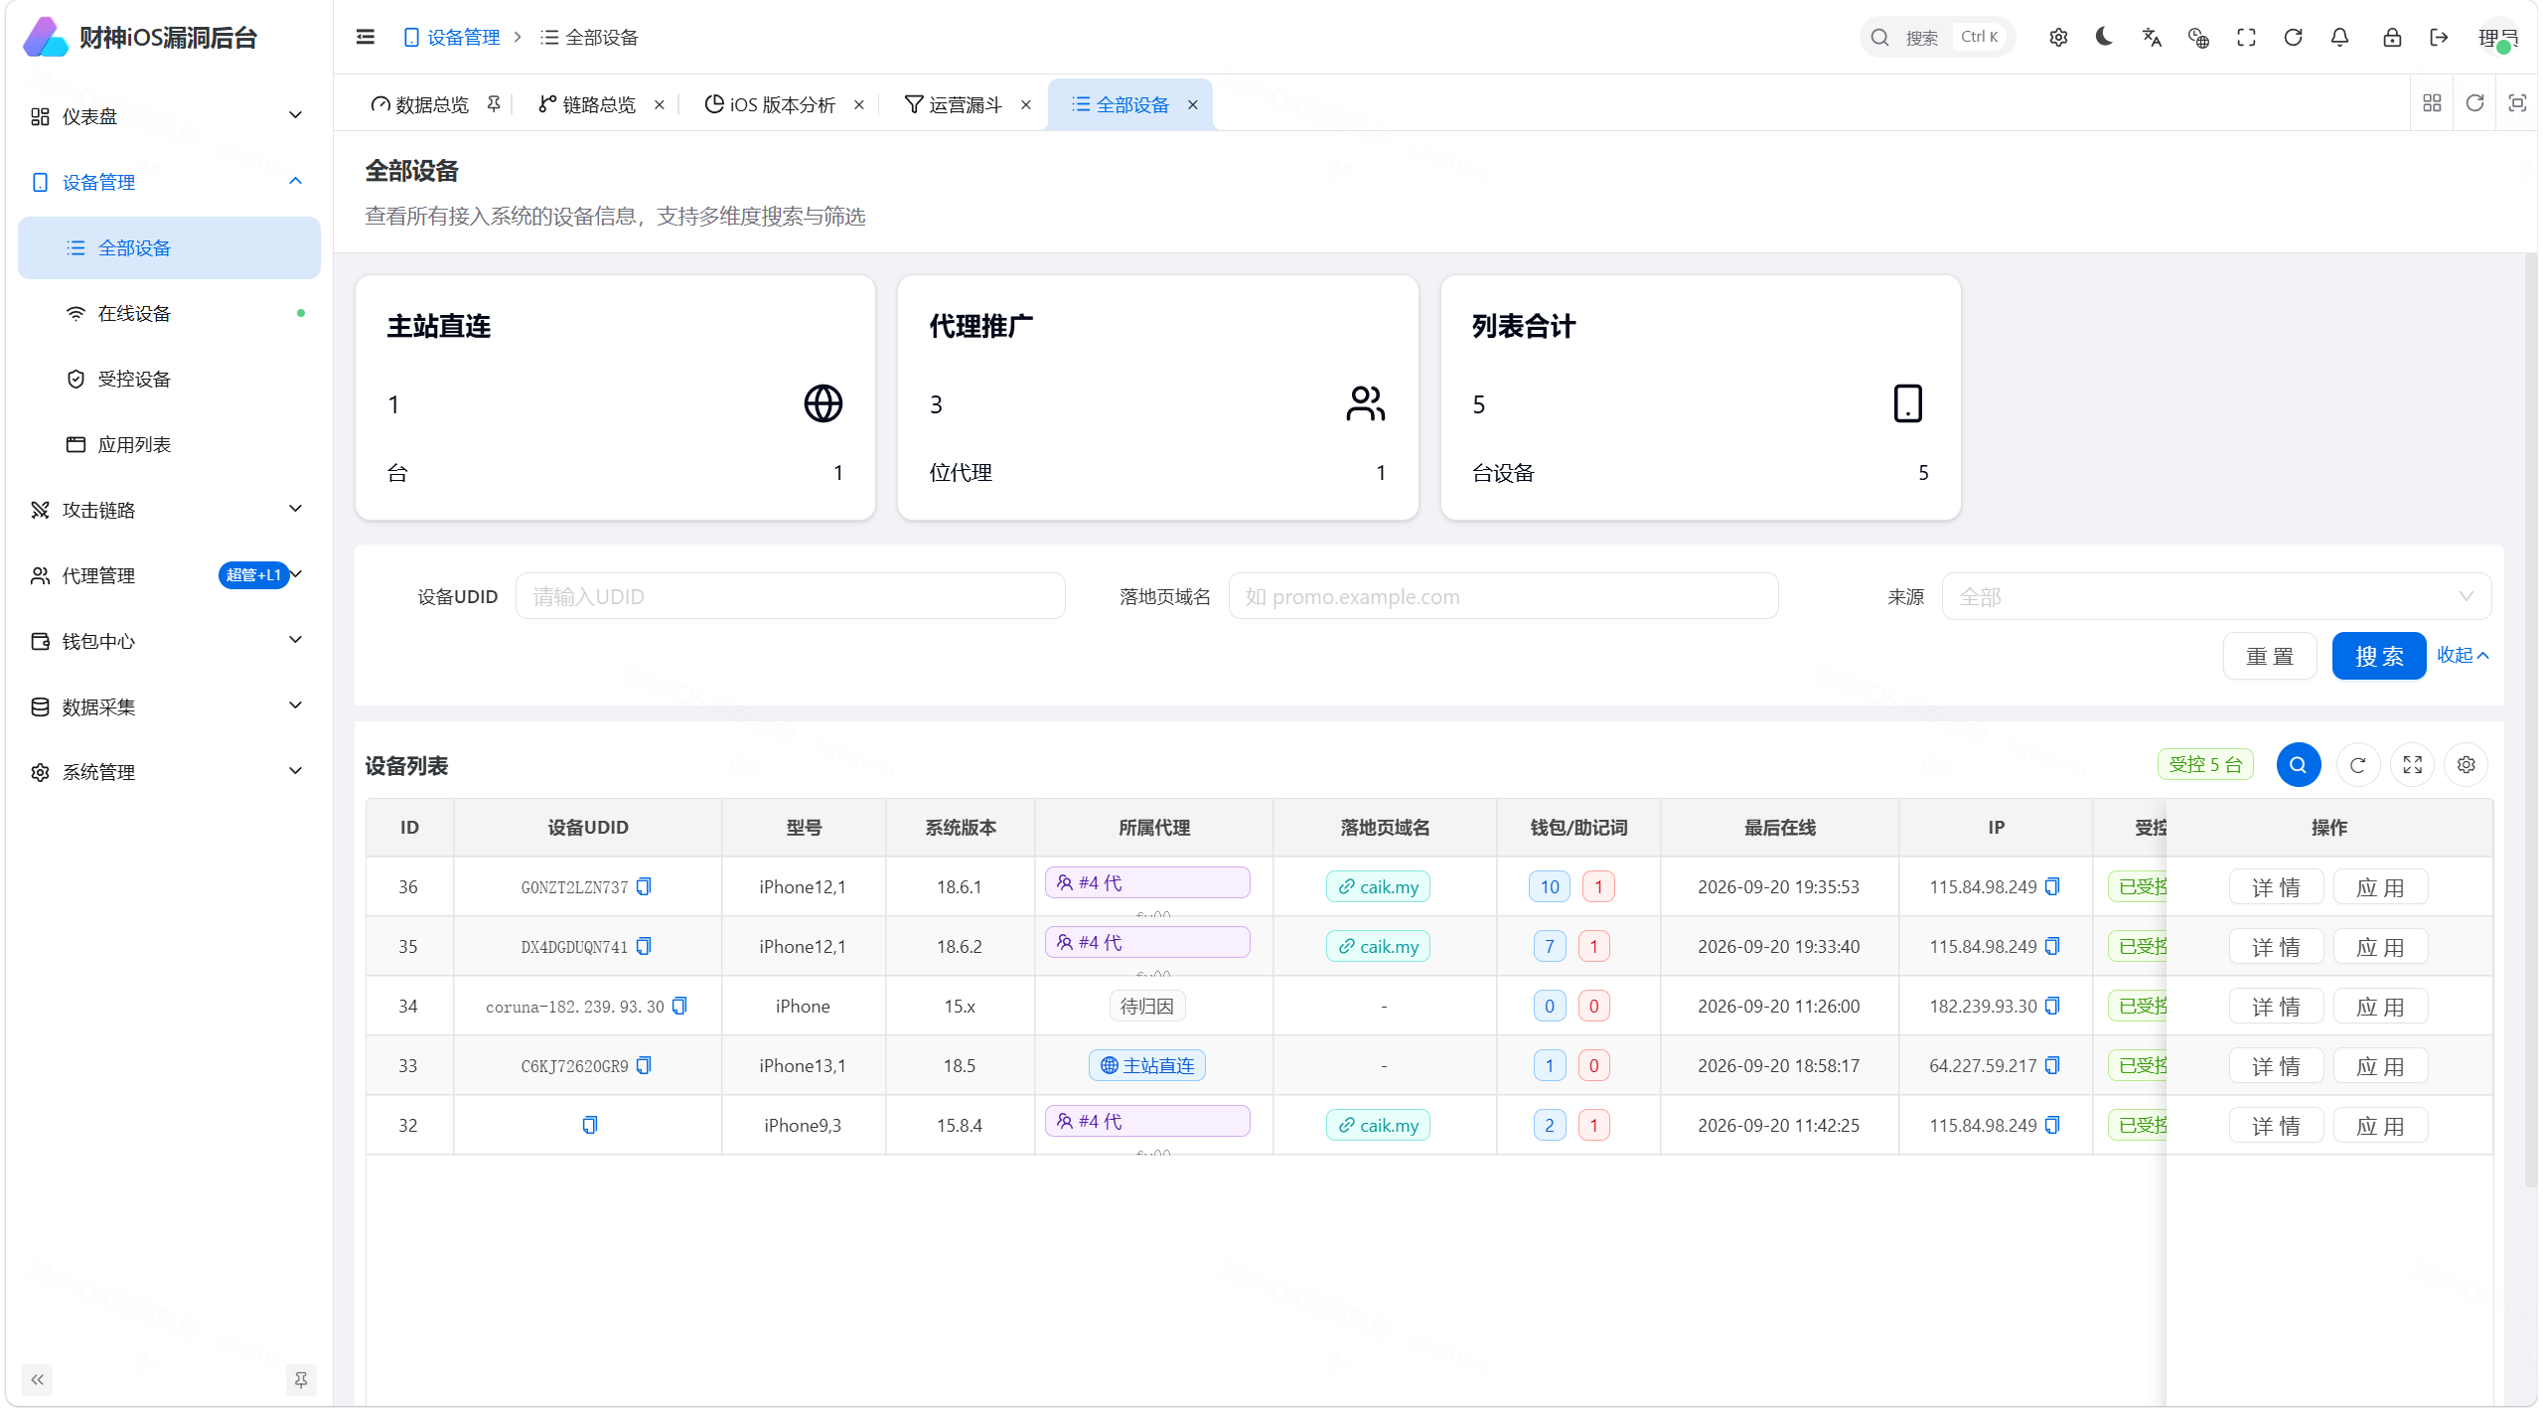The width and height of the screenshot is (2543, 1411).
Task: Collapse the 设备管理 menu
Action: tap(168, 182)
